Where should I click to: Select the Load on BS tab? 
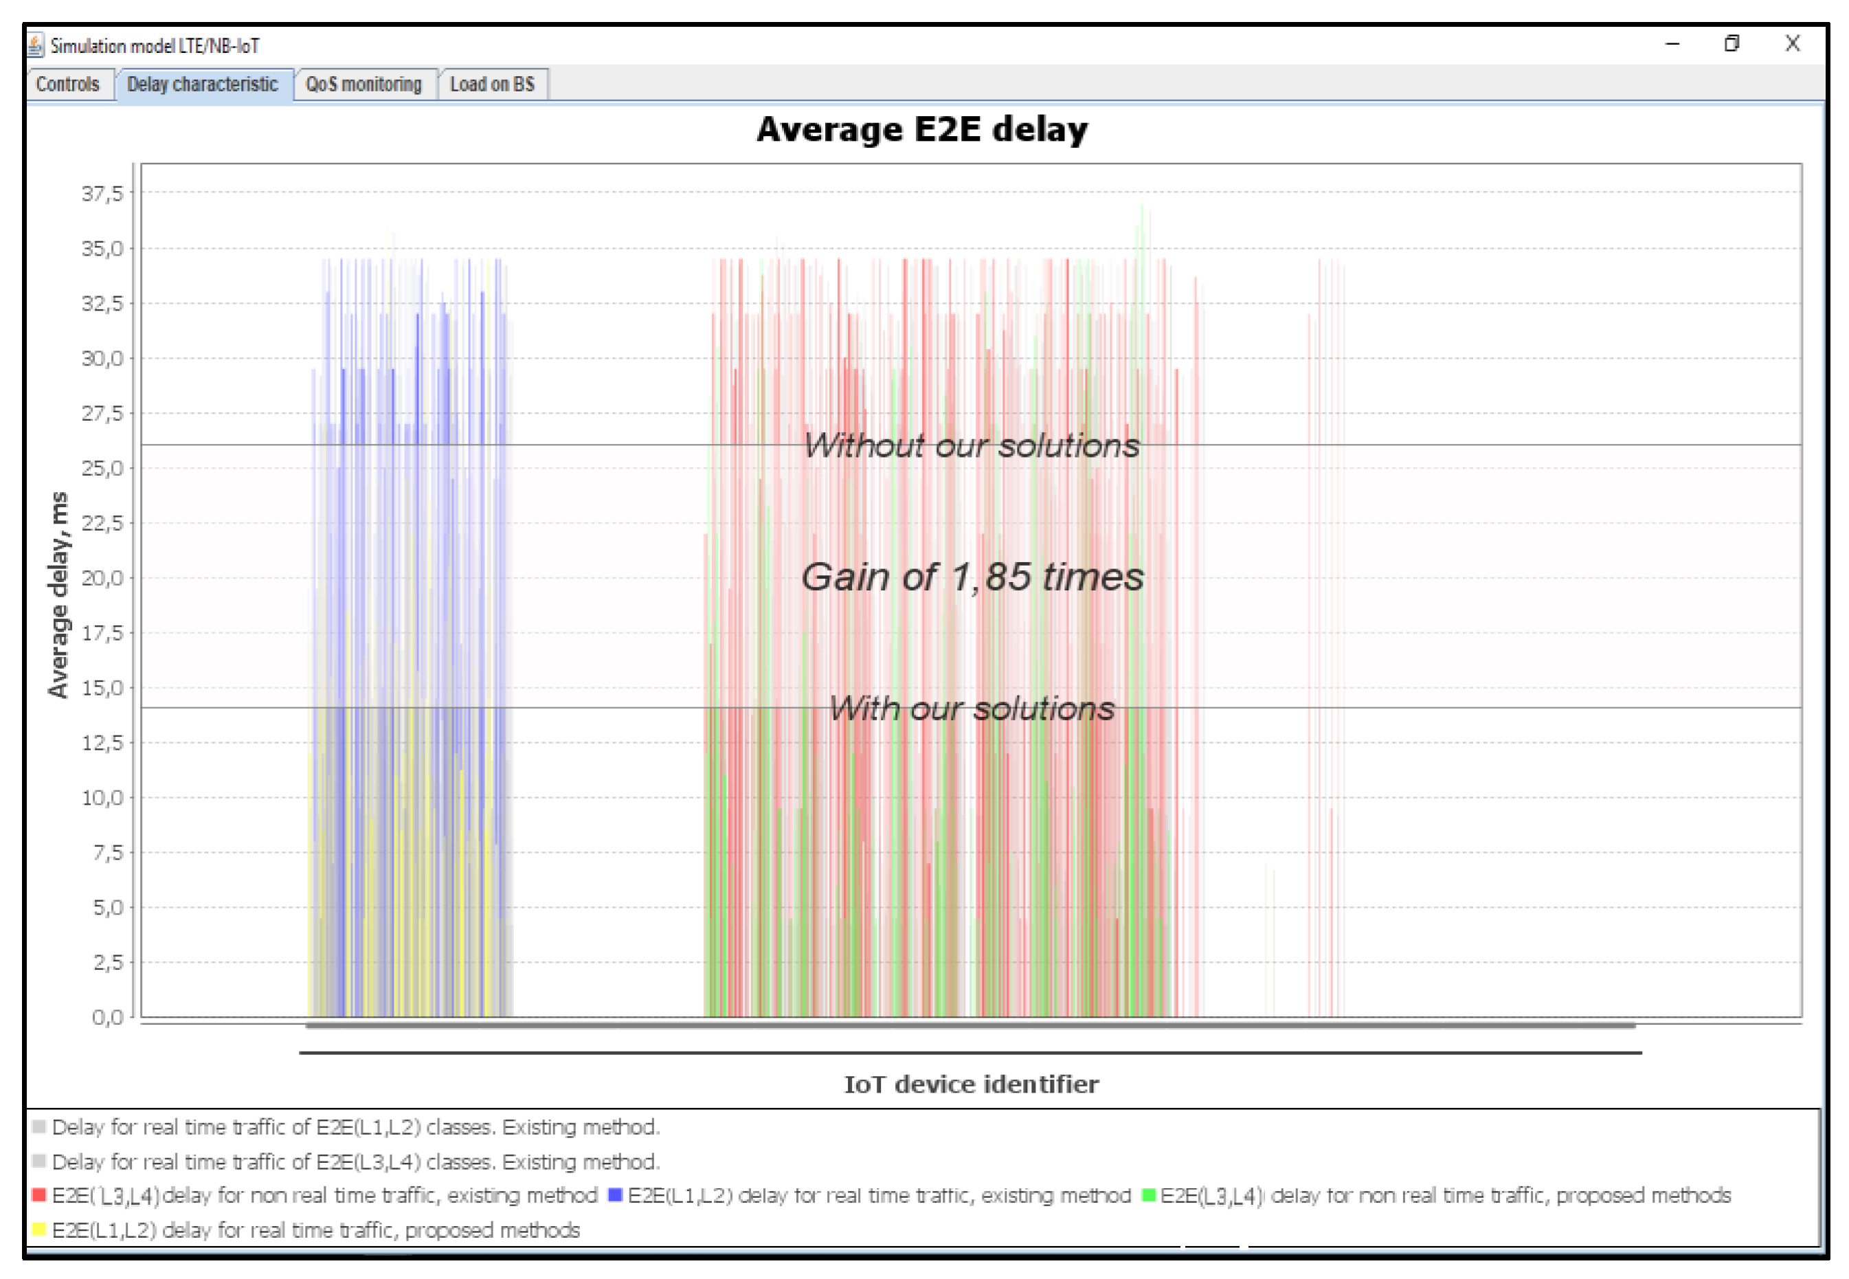[492, 84]
